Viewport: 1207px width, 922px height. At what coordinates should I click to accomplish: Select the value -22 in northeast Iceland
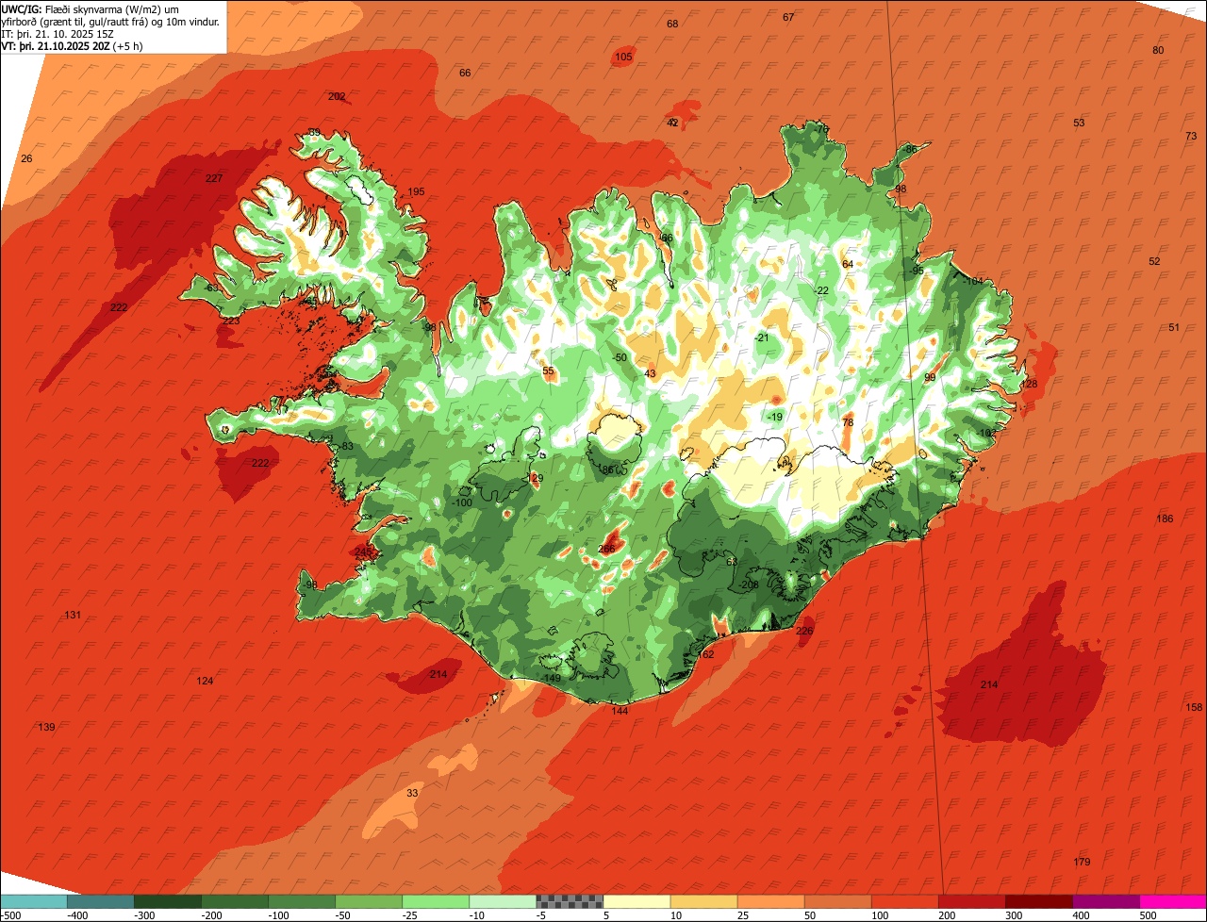coord(820,290)
